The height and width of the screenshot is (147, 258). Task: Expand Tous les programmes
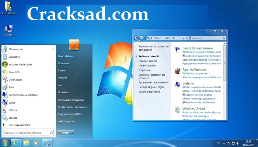(19, 125)
